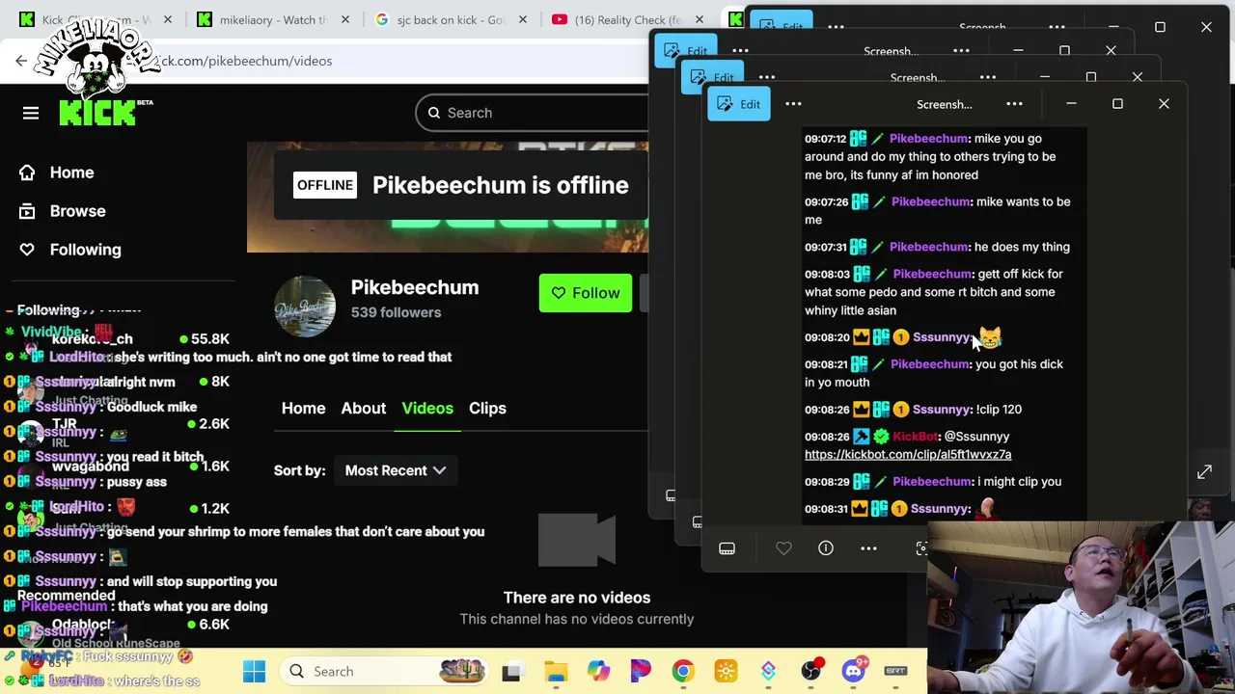Open three-dot menu beside second window's Edit
This screenshot has height=694, width=1235.
click(740, 50)
